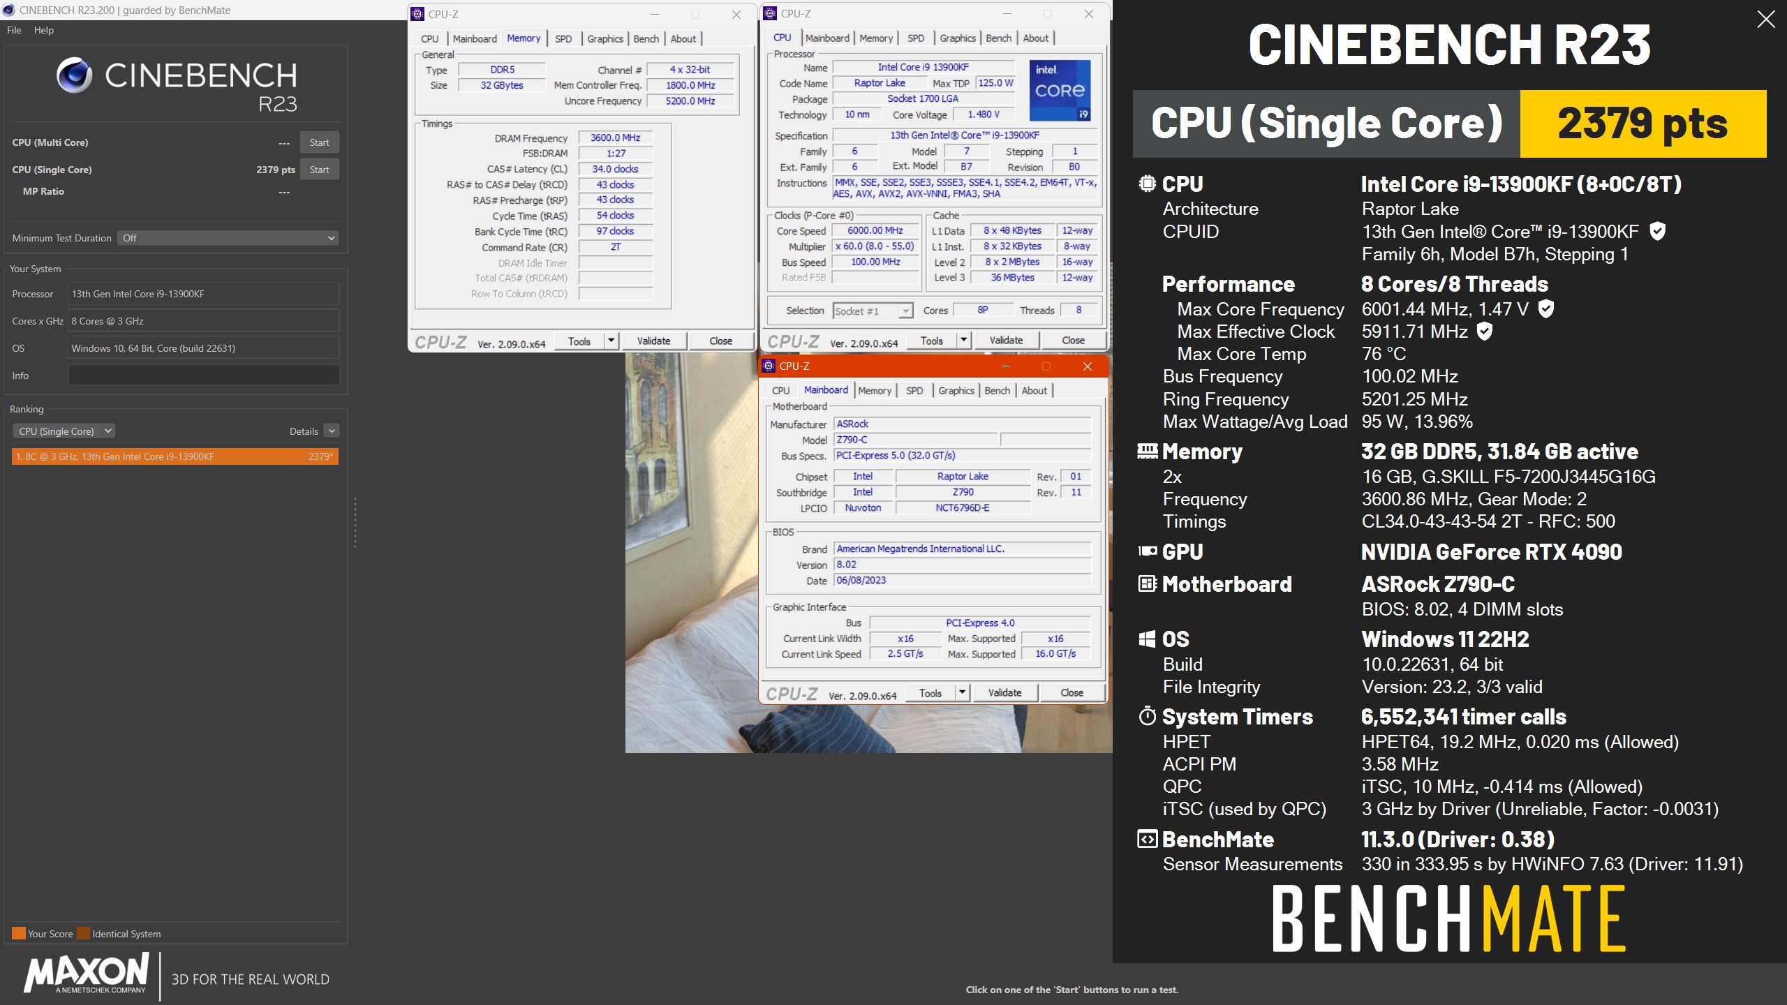Click the Identical System legend swatch
This screenshot has height=1005, width=1787.
coord(83,933)
